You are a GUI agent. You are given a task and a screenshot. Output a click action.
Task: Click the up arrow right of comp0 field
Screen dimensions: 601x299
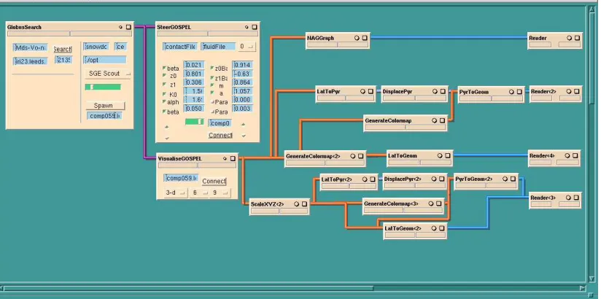pos(244,124)
